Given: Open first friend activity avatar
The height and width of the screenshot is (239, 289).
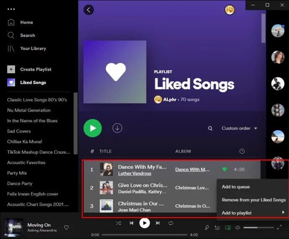Looking at the screenshot, I should pyautogui.click(x=278, y=31).
